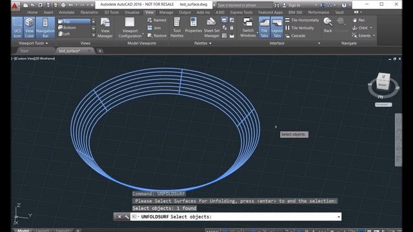Open the Sheet Set Manager

[x=212, y=28]
